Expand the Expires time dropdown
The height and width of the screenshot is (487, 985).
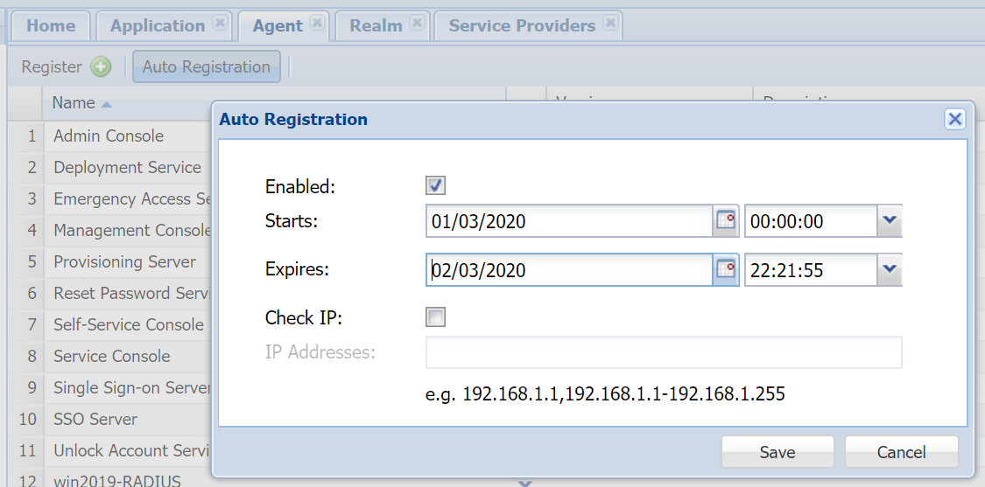pos(890,270)
